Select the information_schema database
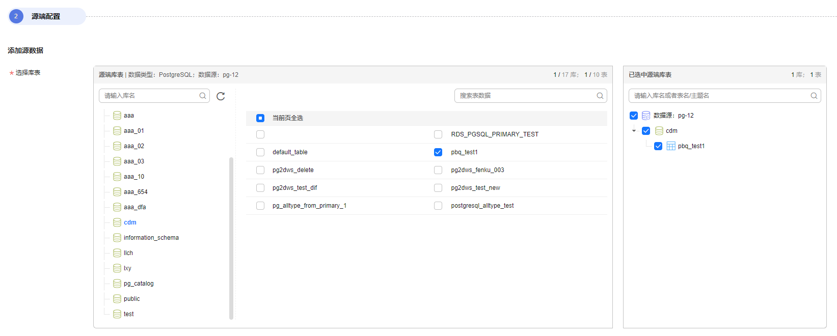Image resolution: width=837 pixels, height=336 pixels. point(151,238)
